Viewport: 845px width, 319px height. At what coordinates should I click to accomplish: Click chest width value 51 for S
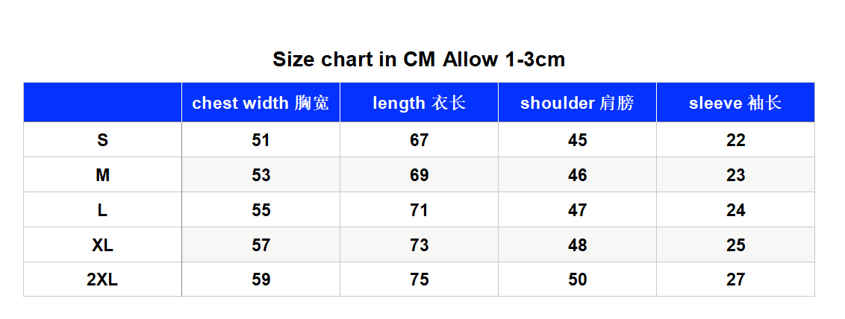261,140
